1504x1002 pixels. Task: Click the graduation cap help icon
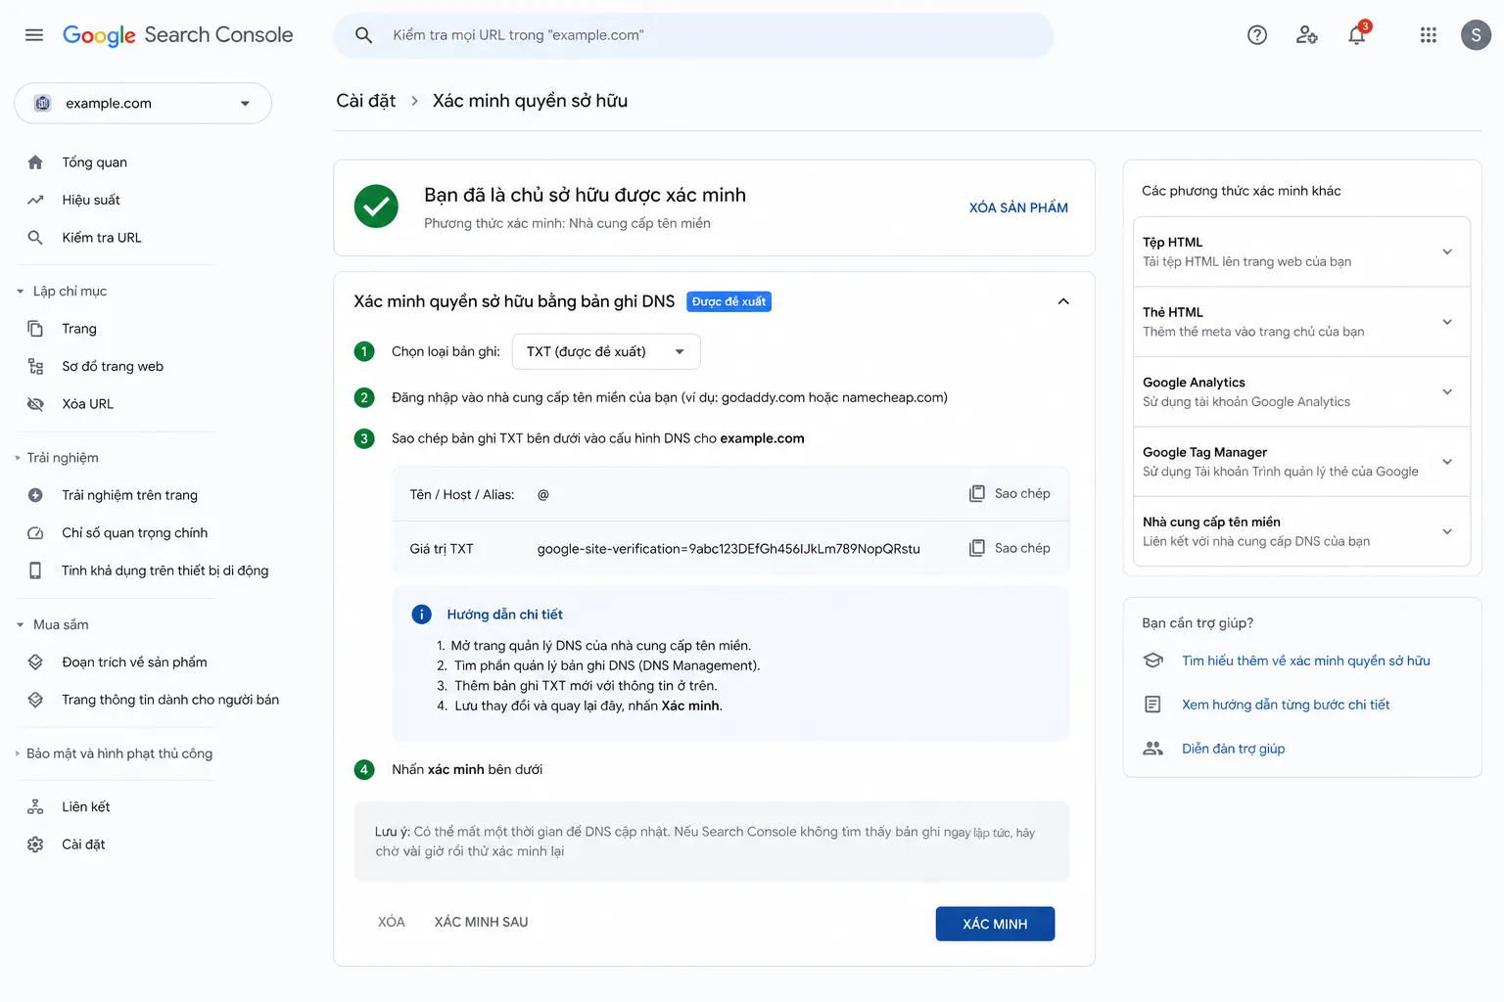(x=1153, y=660)
